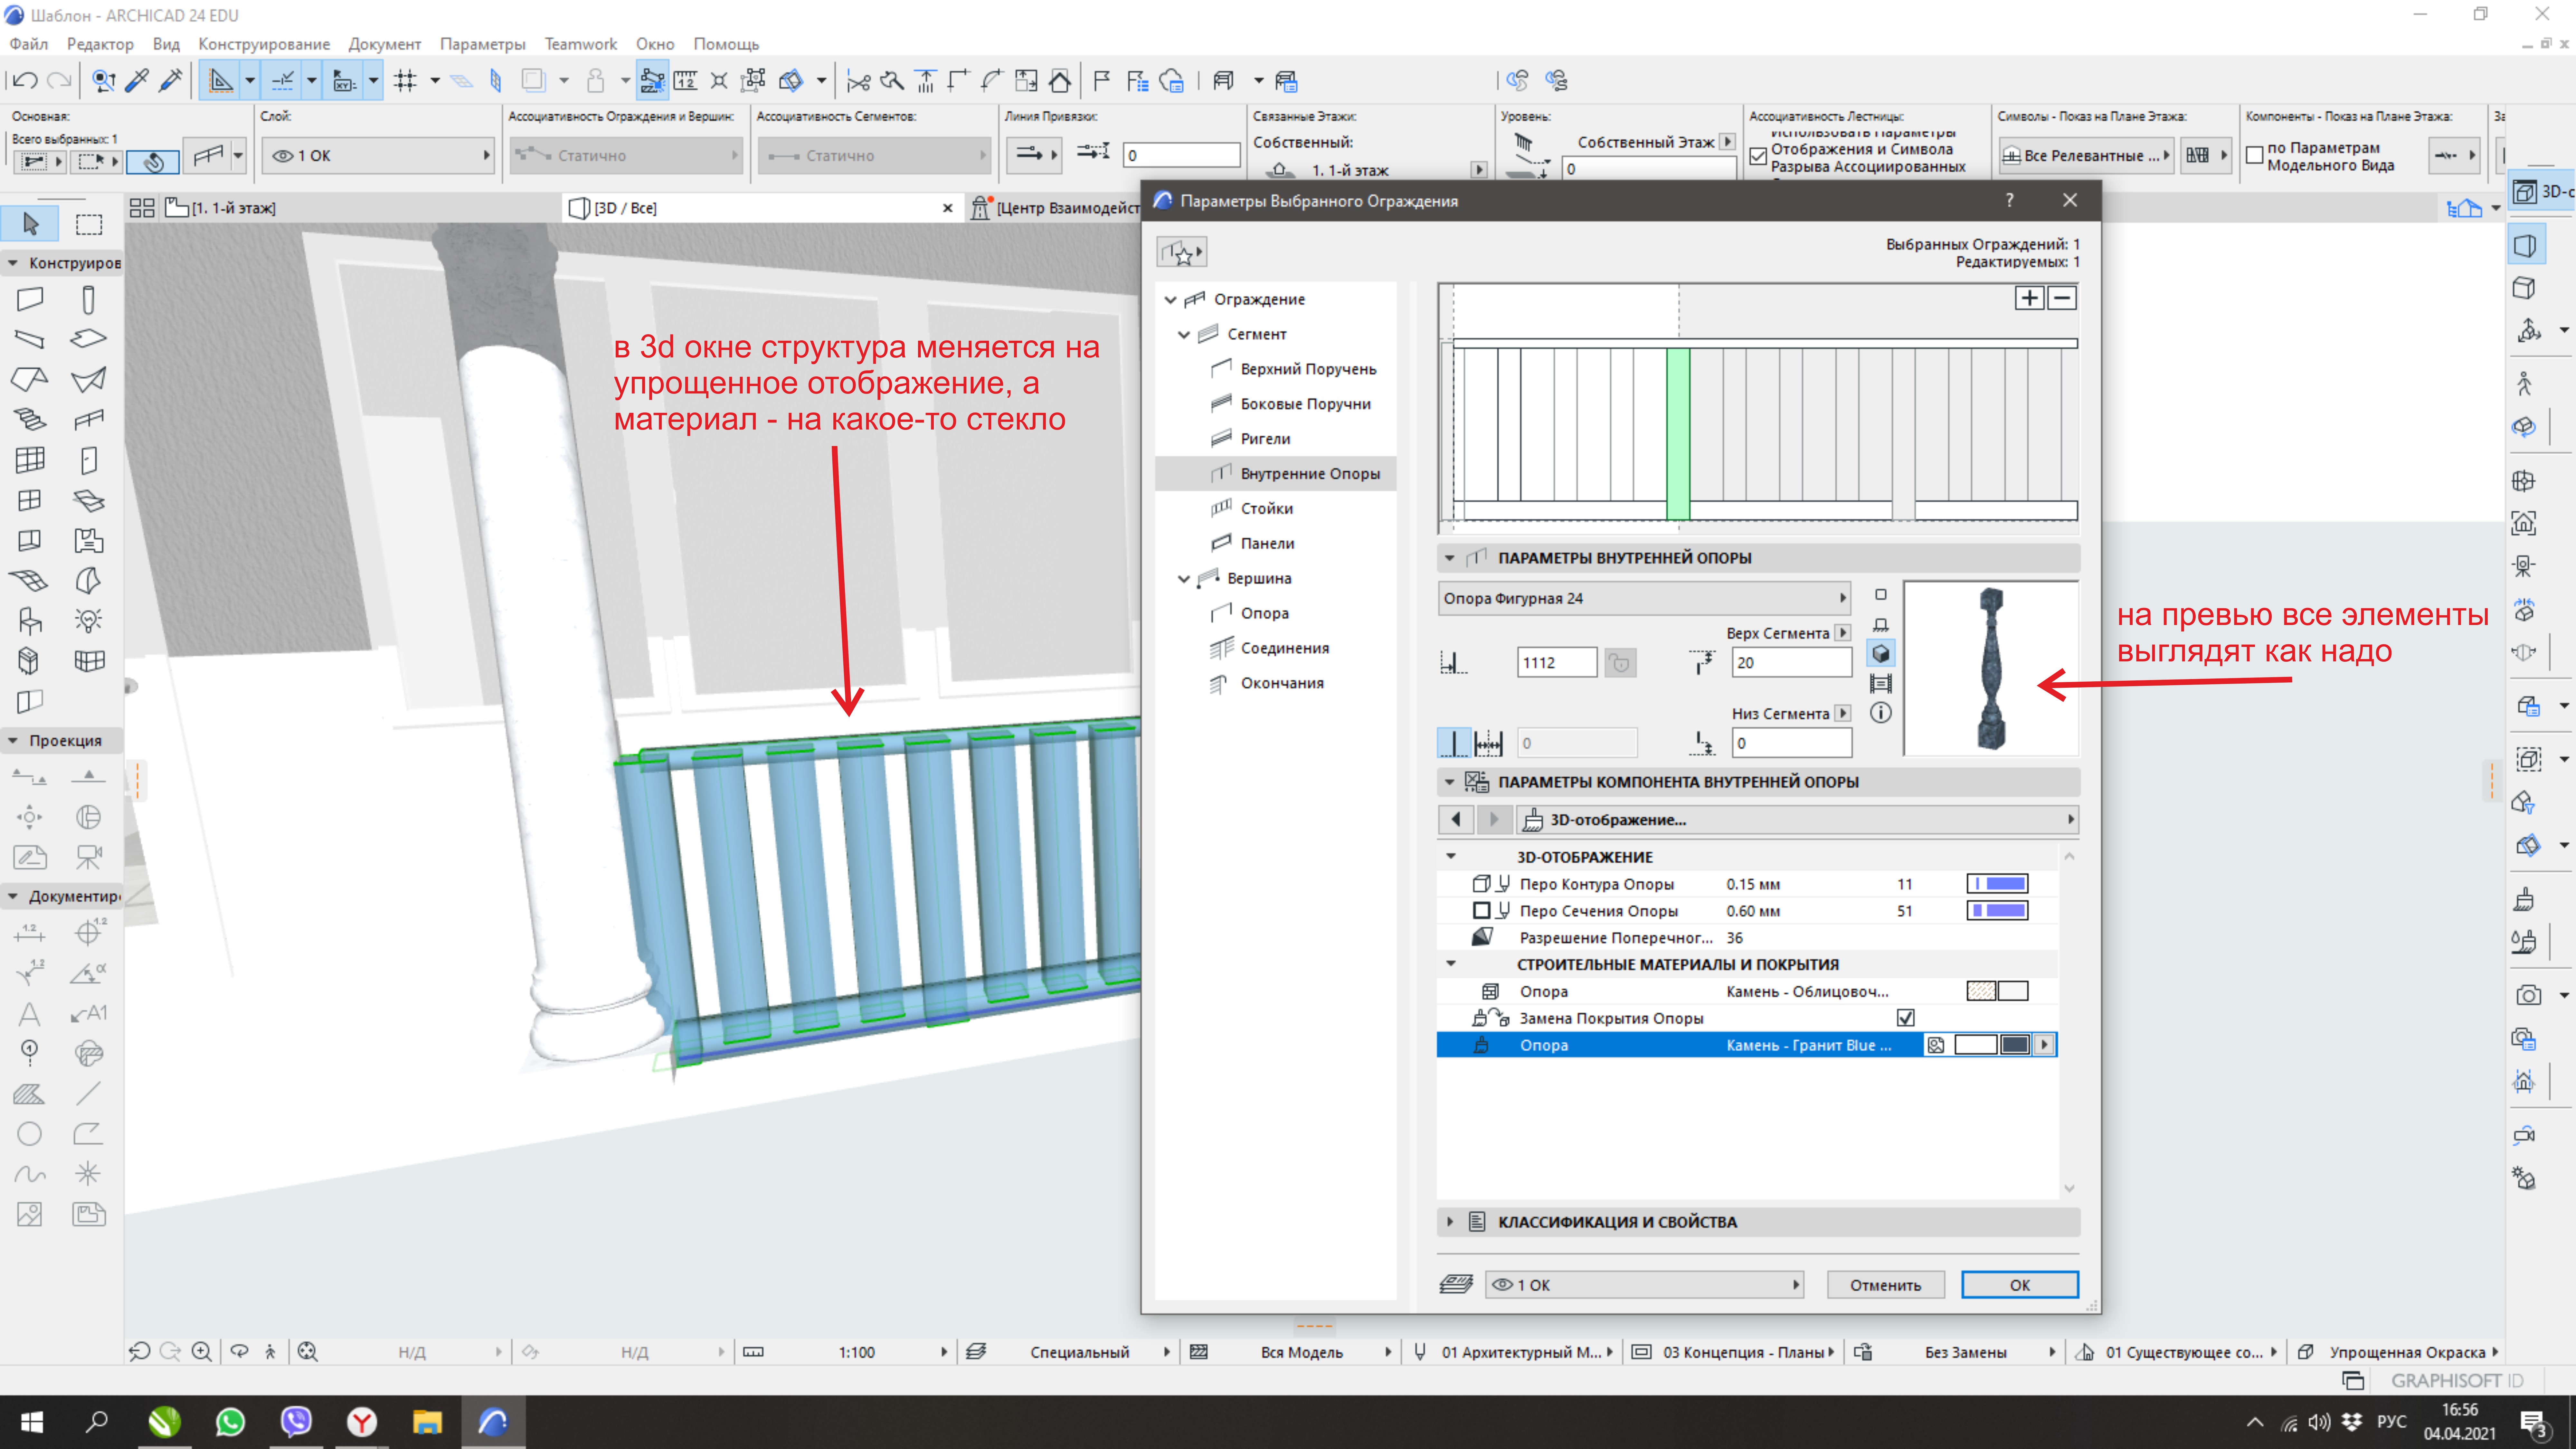Screen dimensions: 2576x1449
Task: Open the Документ menu
Action: pyautogui.click(x=385, y=44)
